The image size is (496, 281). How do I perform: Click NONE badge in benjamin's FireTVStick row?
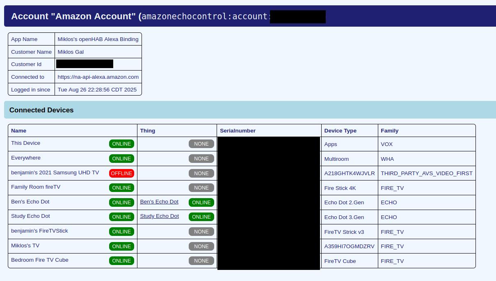201,232
